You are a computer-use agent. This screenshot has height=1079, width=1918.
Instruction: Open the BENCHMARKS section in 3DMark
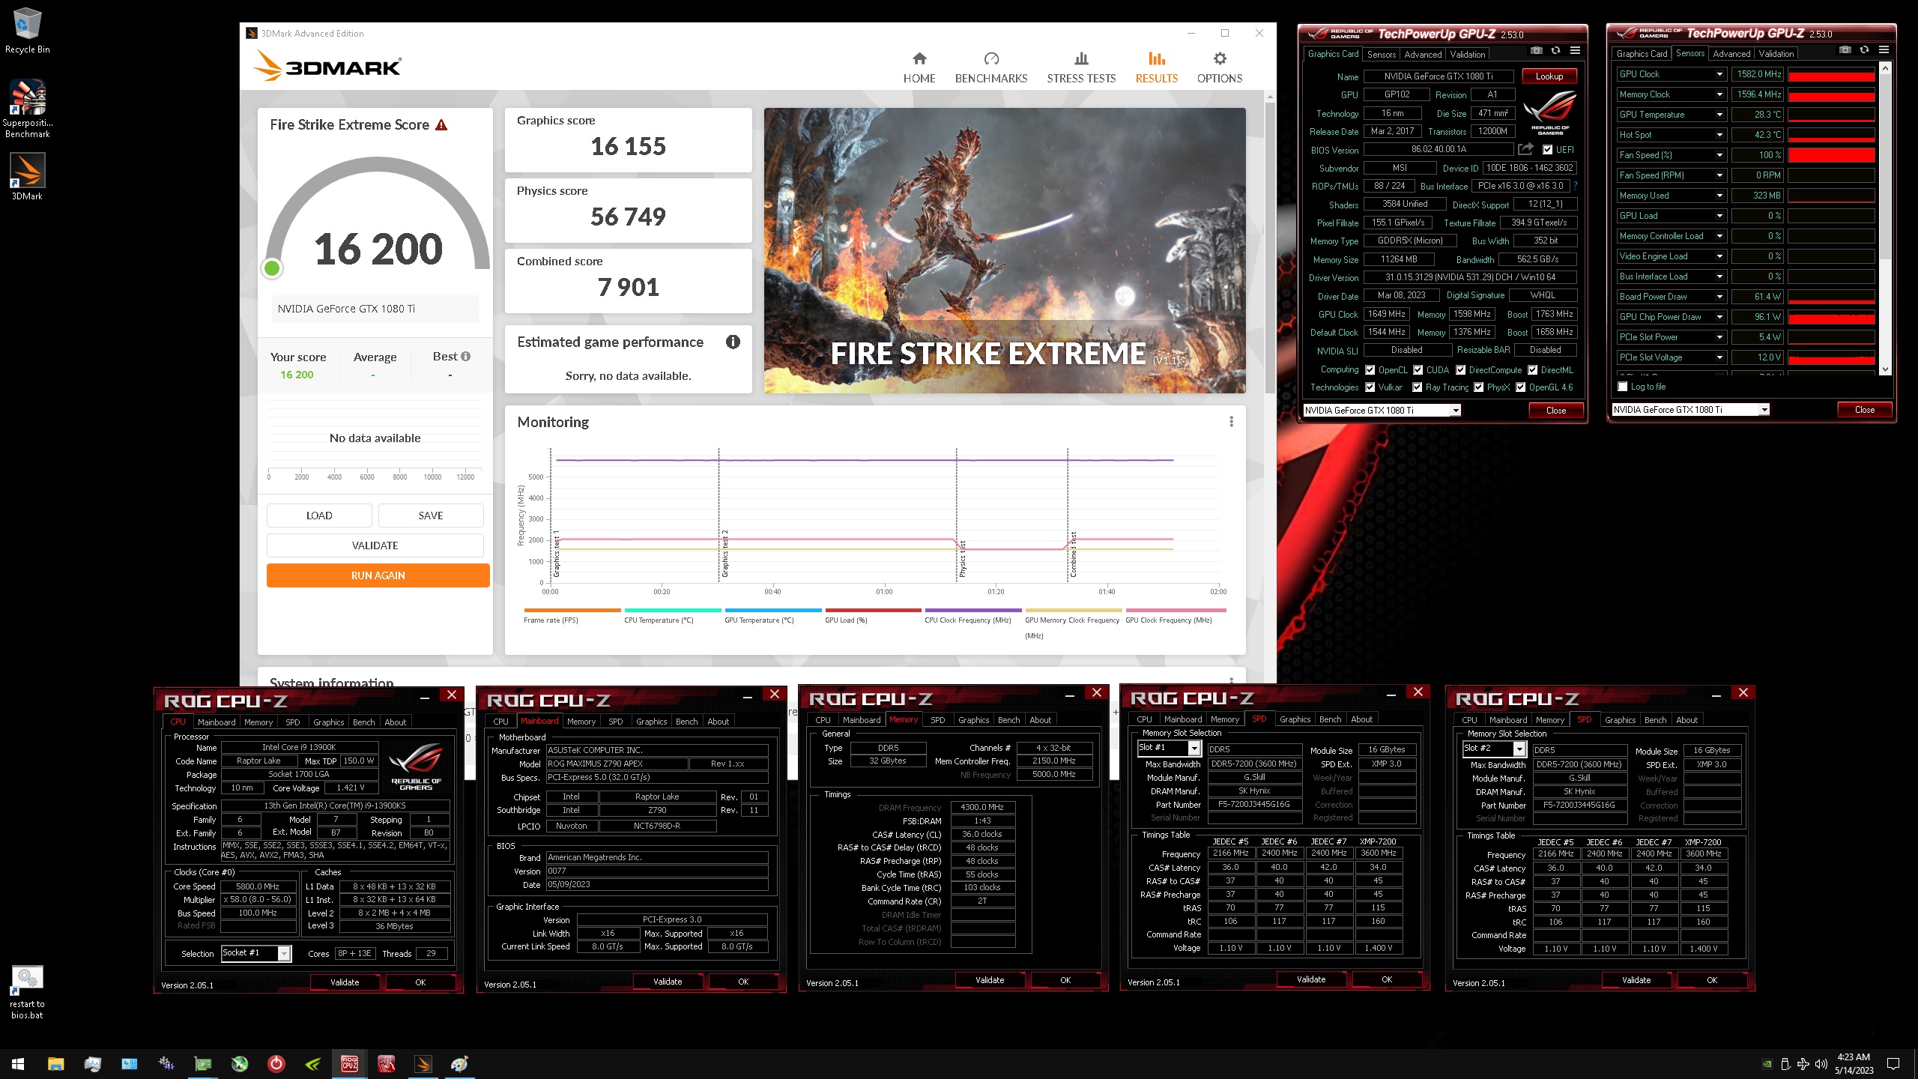click(x=990, y=67)
